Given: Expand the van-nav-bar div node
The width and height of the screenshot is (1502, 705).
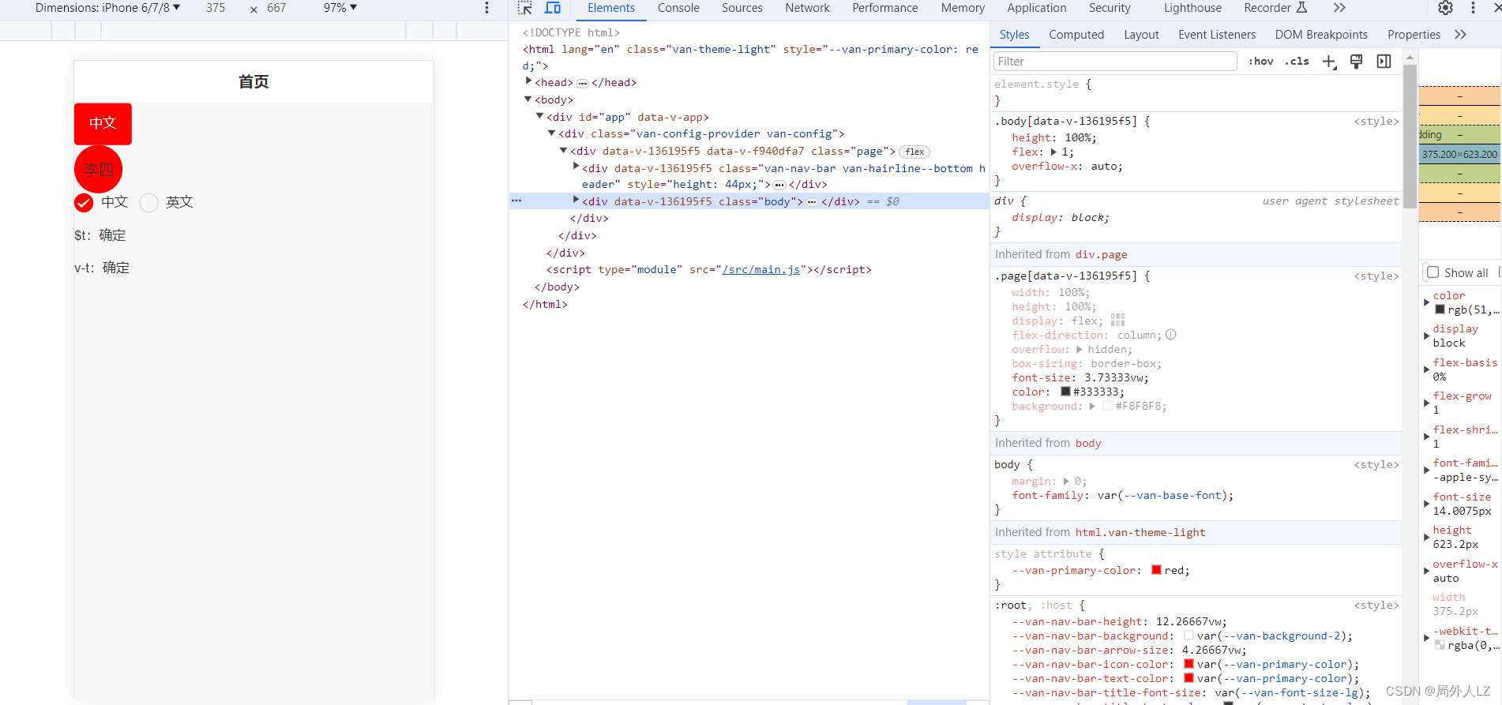Looking at the screenshot, I should click(x=576, y=167).
